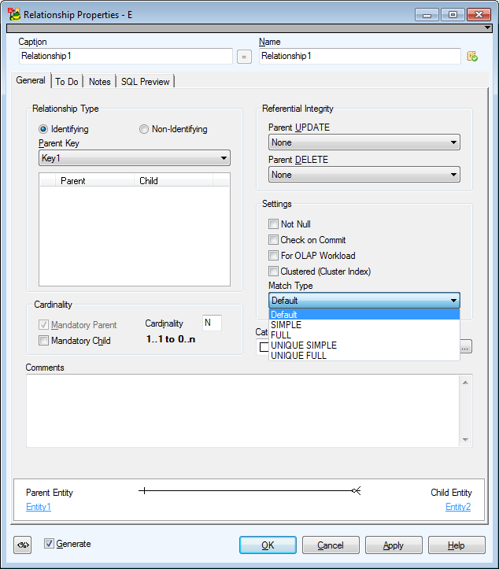499x569 pixels.
Task: Click inside the Comments text area
Action: coord(242,411)
